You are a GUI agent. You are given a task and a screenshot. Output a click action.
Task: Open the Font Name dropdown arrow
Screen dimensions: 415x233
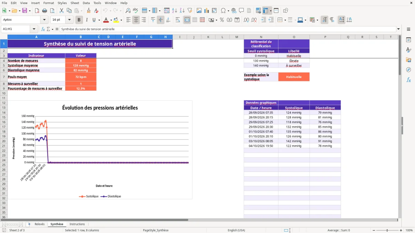[44, 20]
